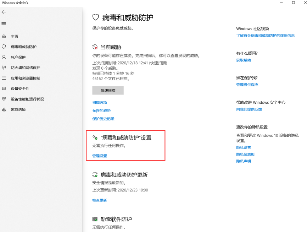Click the 检查更新 link

[x=100, y=200]
